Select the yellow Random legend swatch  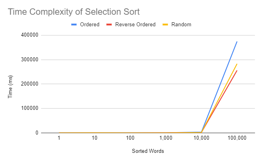(x=165, y=25)
